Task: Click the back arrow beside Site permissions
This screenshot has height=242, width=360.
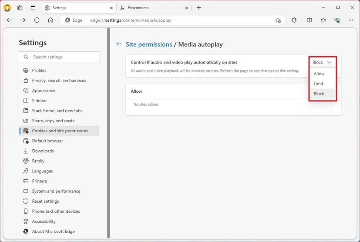Action: [x=119, y=44]
